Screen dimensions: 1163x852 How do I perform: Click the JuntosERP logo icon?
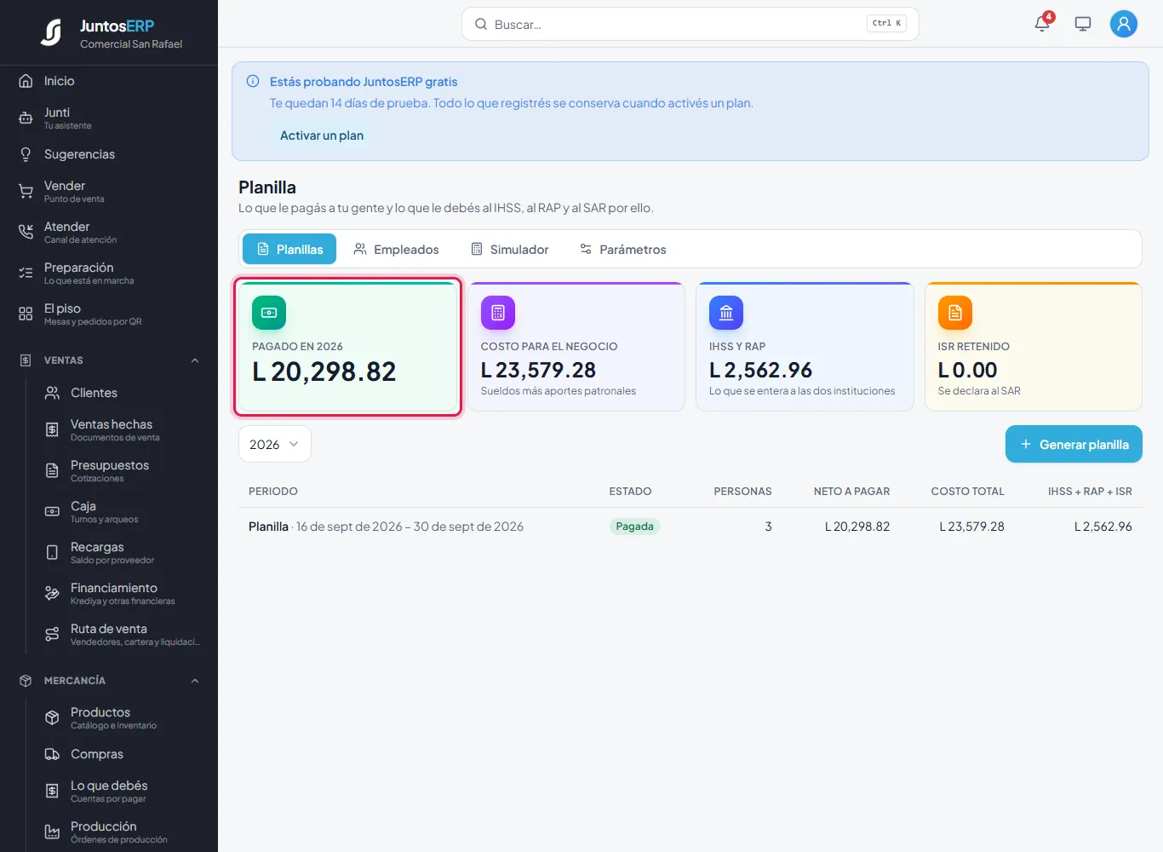click(x=52, y=32)
